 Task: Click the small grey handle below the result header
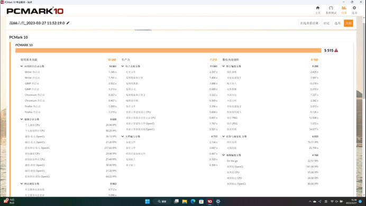143,30
